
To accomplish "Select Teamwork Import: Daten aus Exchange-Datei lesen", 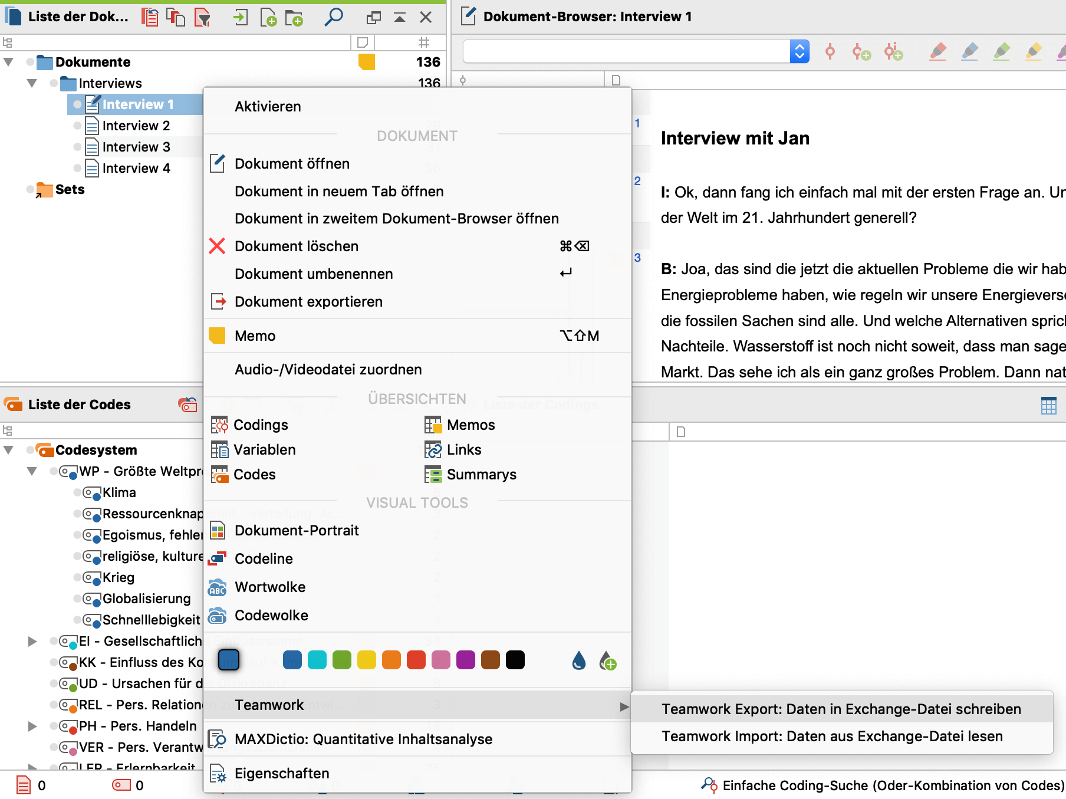I will click(832, 736).
